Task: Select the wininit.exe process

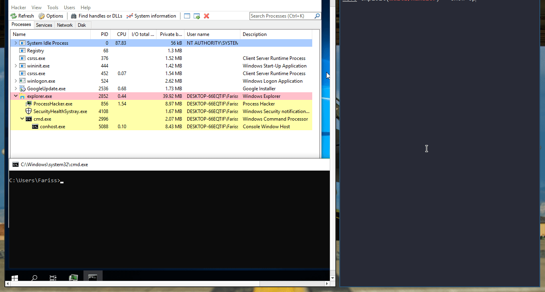Action: 161,66
